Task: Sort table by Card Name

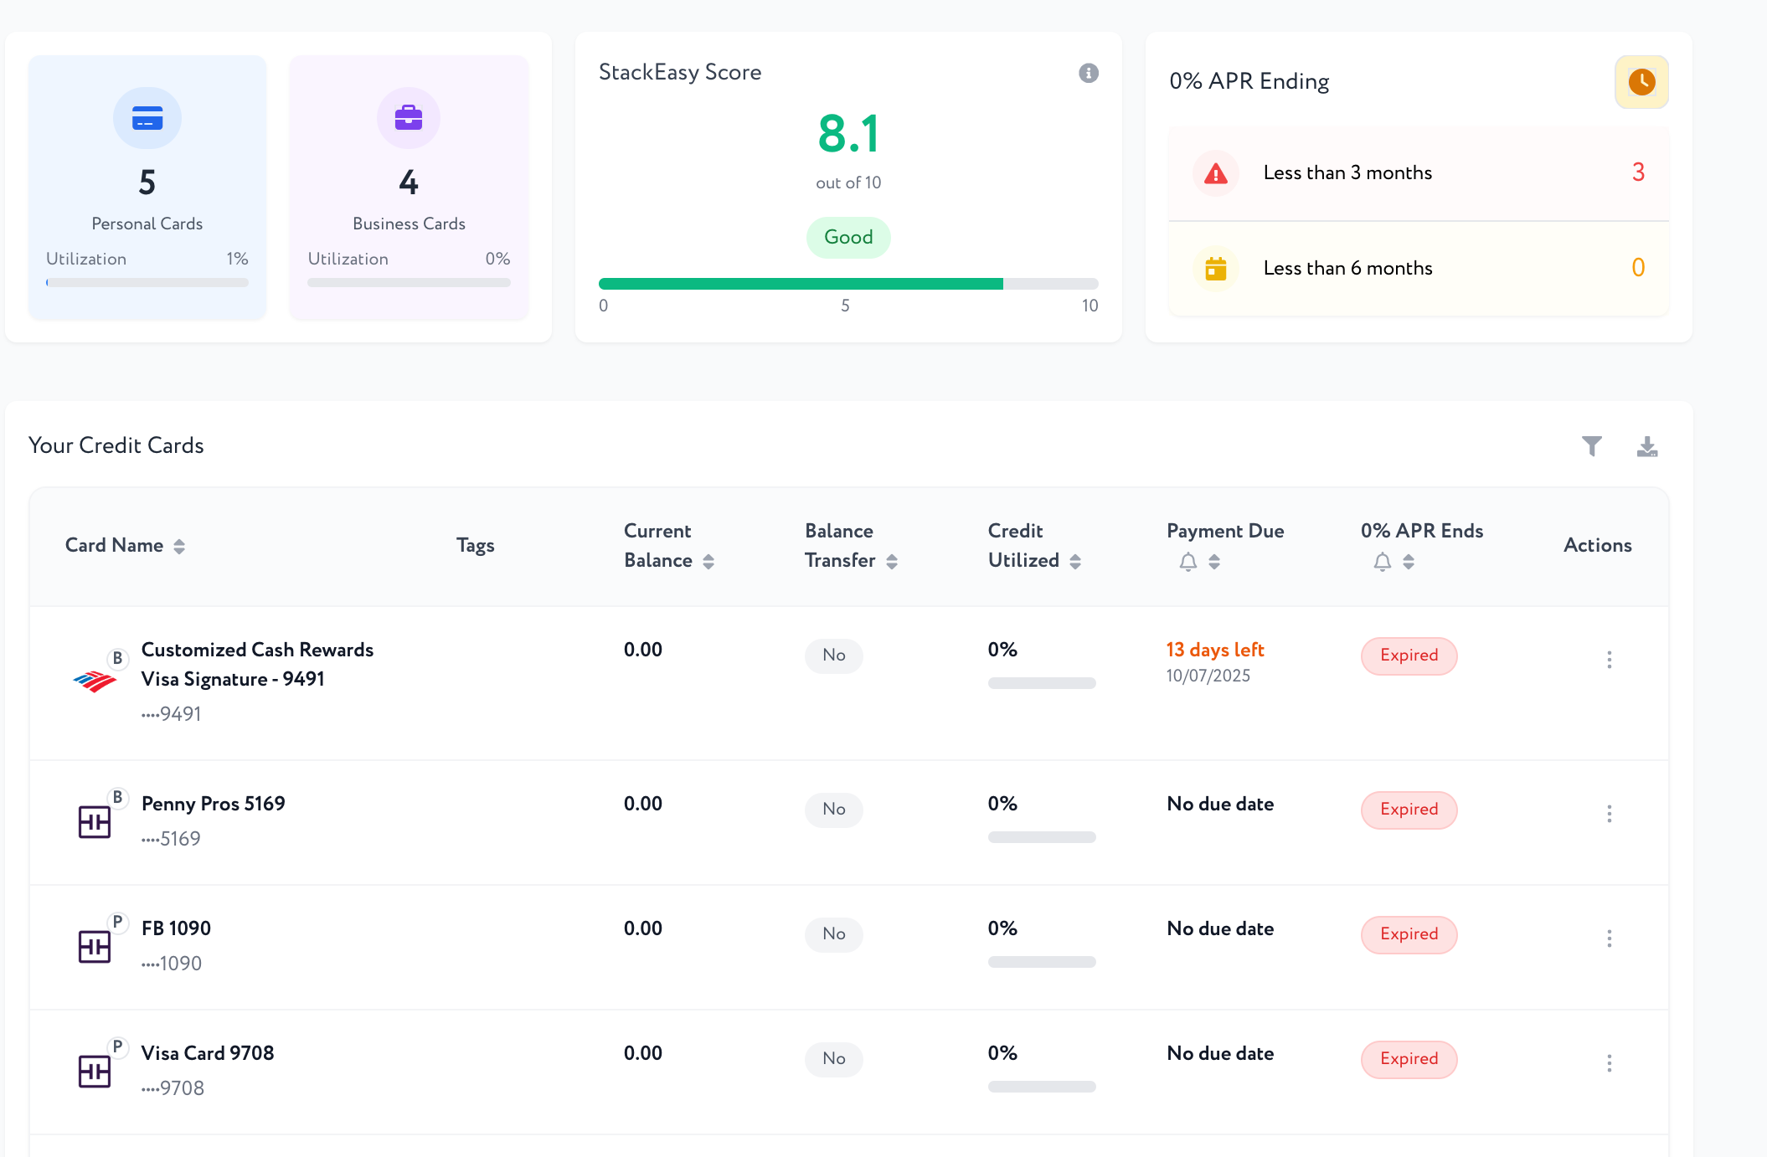Action: [179, 547]
